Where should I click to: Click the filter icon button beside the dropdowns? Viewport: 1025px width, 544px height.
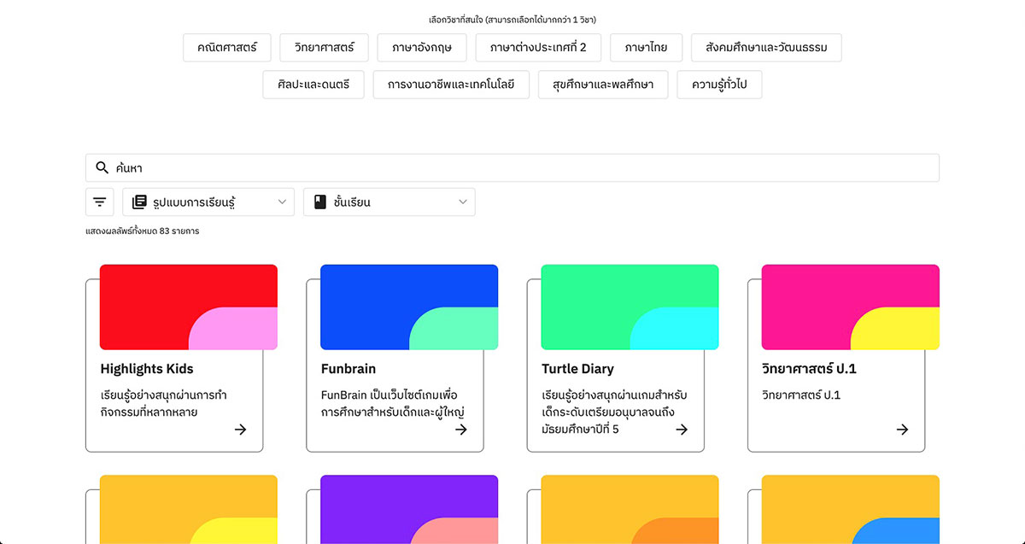click(x=100, y=202)
